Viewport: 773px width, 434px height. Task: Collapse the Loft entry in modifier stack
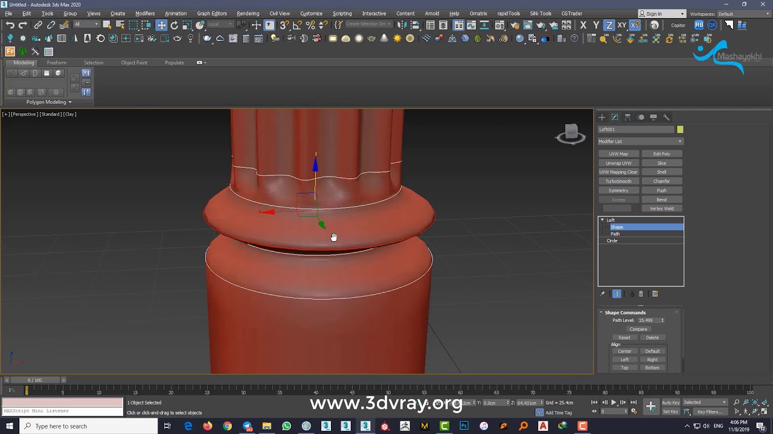602,220
